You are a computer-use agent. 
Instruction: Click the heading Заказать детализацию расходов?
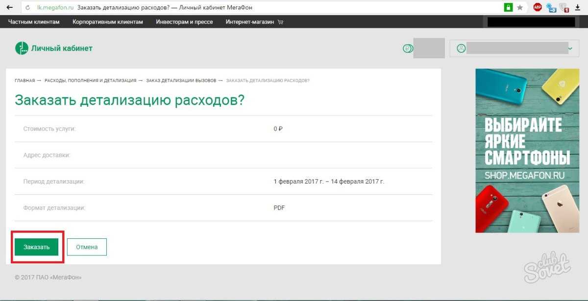(x=129, y=100)
